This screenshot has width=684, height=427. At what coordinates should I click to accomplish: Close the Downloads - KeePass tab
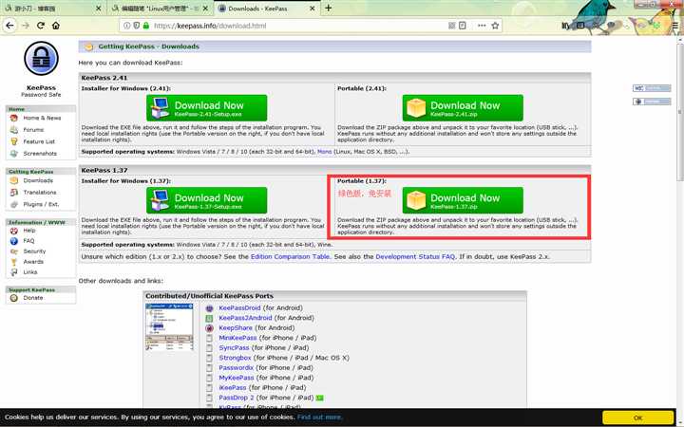[313, 9]
